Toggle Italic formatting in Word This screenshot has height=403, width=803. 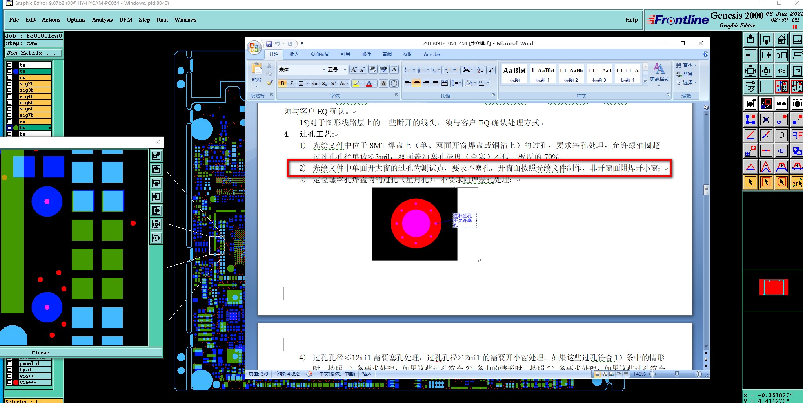pyautogui.click(x=291, y=83)
